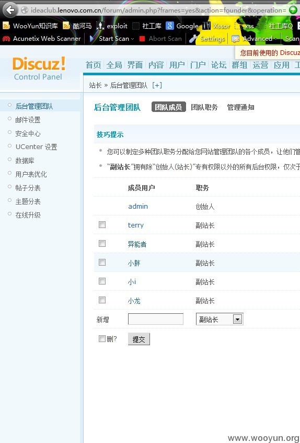The image size is (300, 443).
Task: Open the 全局 top menu
Action: pyautogui.click(x=114, y=65)
